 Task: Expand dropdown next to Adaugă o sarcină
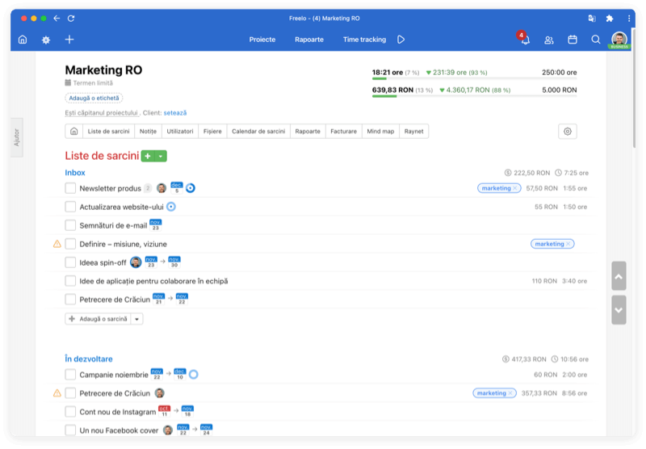click(x=137, y=319)
